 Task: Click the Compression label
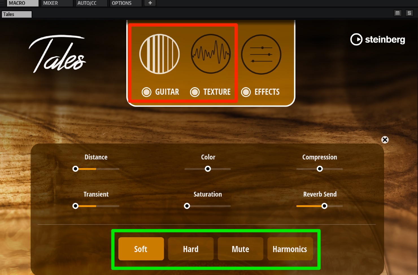point(320,157)
